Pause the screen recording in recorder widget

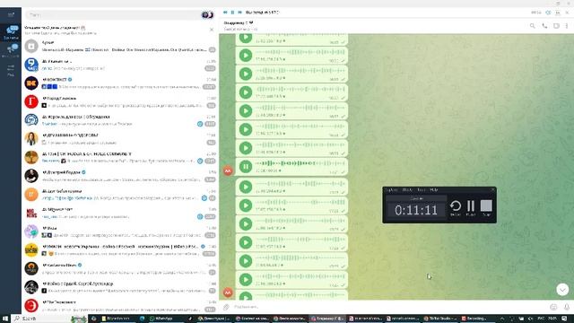point(471,207)
